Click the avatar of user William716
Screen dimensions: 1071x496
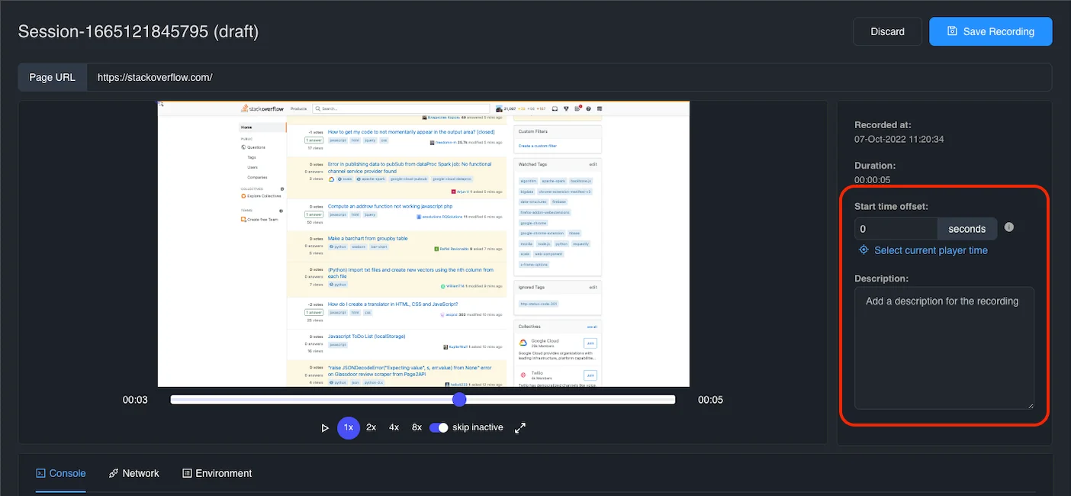pyautogui.click(x=442, y=286)
